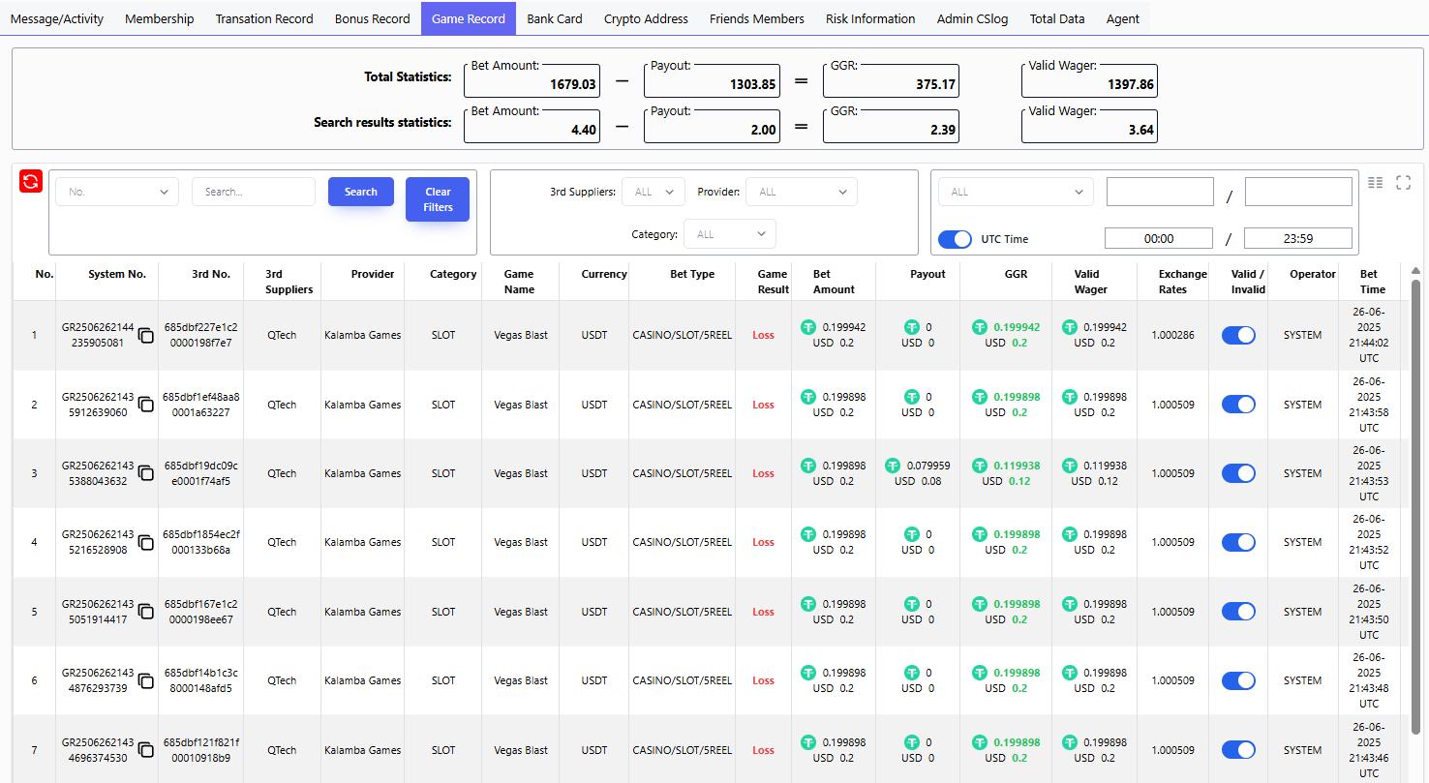Open the Risk Information tab
Viewport: 1429px width, 783px height.
869,18
